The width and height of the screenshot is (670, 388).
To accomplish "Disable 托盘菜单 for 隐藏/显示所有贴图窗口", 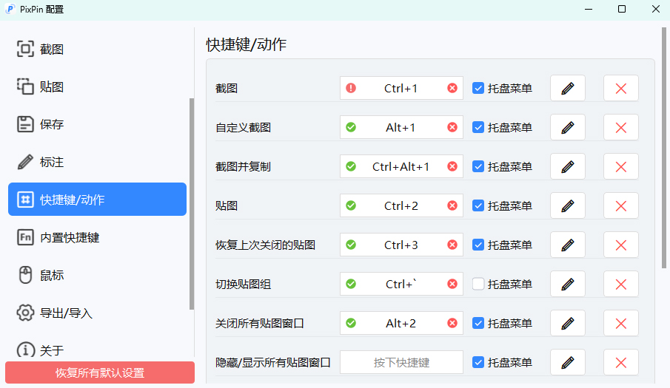I will point(478,362).
